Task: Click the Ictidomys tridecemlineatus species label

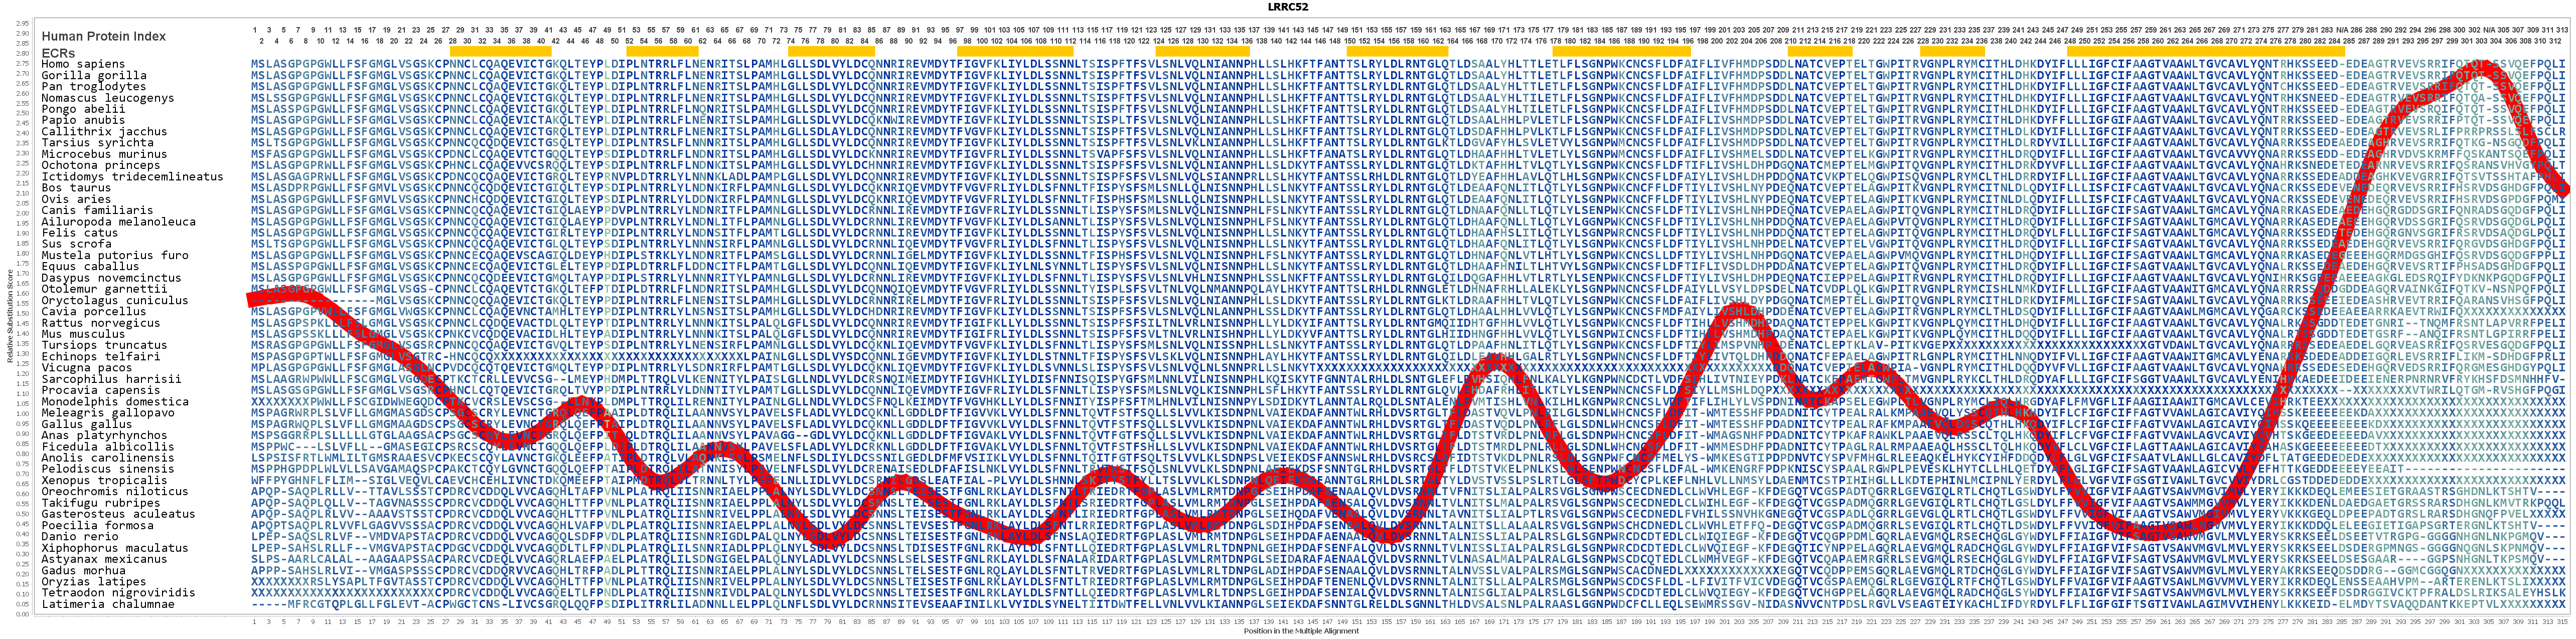Action: point(132,177)
